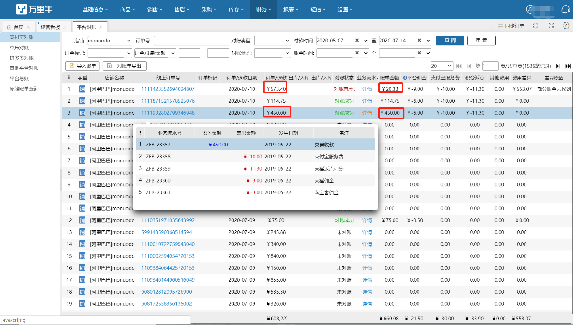Open the 对账状态 dropdown
The height and width of the screenshot is (325, 573).
(x=272, y=53)
